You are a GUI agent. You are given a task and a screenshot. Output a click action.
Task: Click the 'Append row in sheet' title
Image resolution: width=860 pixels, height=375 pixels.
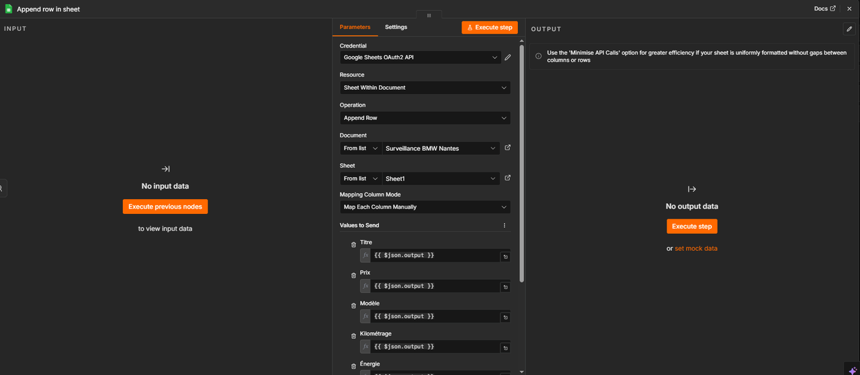click(48, 9)
